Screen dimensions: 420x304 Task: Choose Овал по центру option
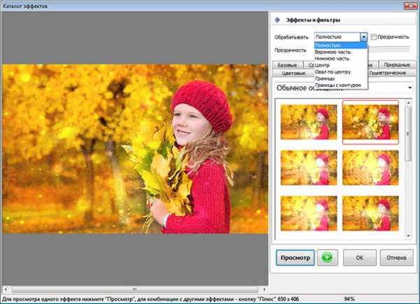click(x=340, y=72)
